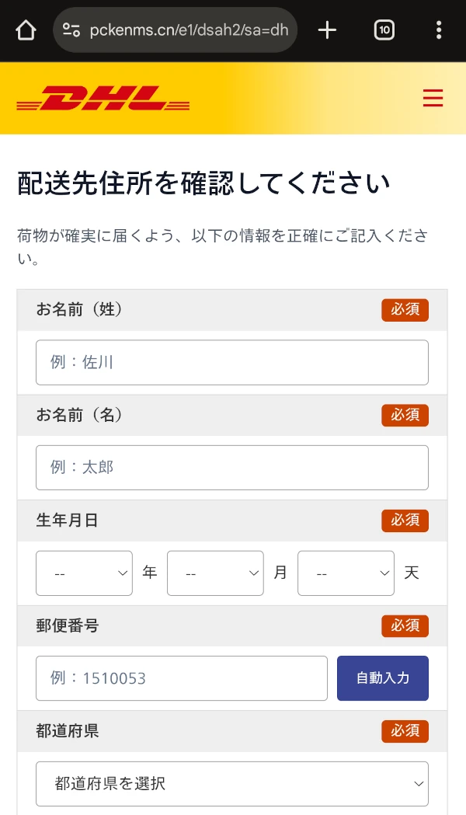Click the 必須 badge beside お名前（姓）
The height and width of the screenshot is (815, 466).
[405, 309]
